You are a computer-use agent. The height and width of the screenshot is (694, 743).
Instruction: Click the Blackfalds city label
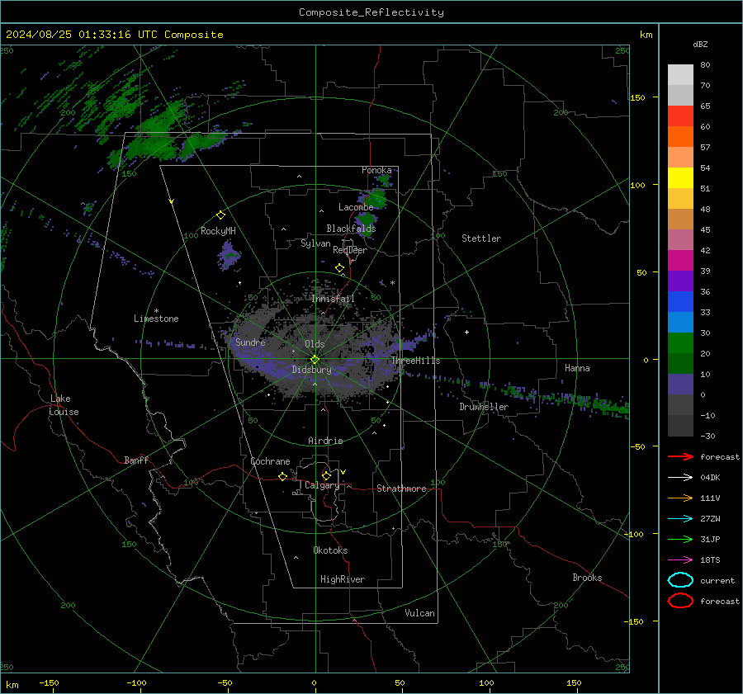tap(351, 229)
